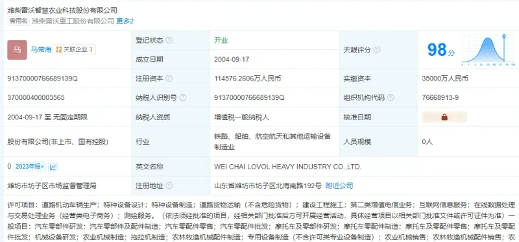The height and width of the screenshot is (242, 519).
Task: Click organization code 76668913-9
Action: [441, 98]
